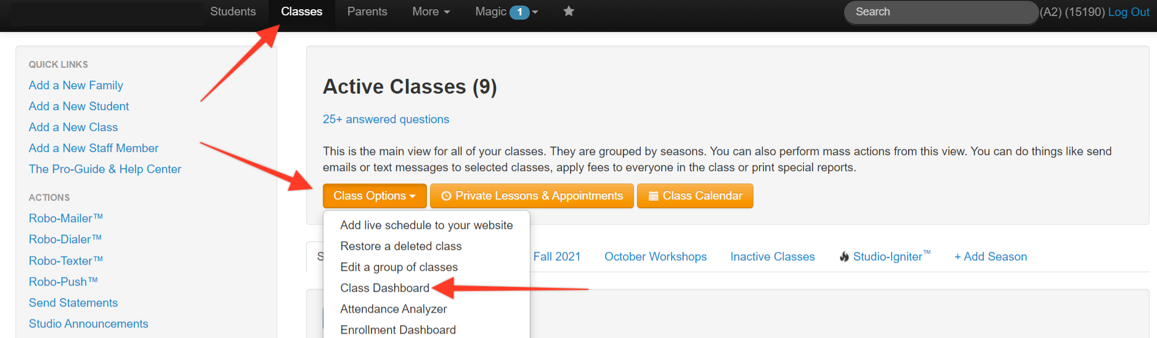Viewport: 1157px width, 338px height.
Task: Switch to October Workshops tab
Action: pyautogui.click(x=656, y=257)
